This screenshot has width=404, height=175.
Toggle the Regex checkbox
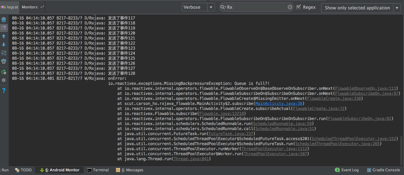[299, 7]
